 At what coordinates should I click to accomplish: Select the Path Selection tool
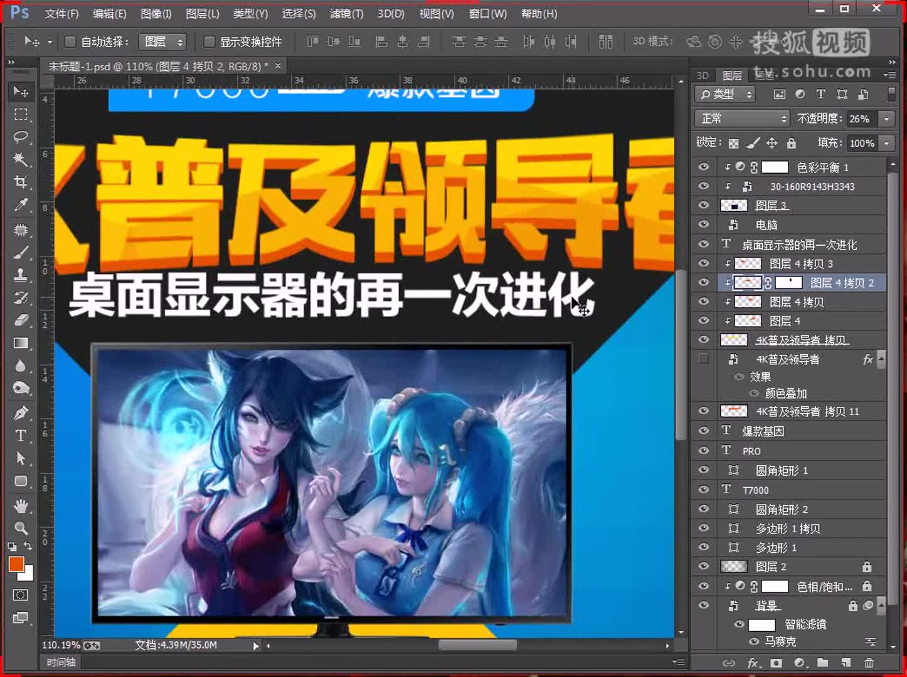pyautogui.click(x=21, y=458)
